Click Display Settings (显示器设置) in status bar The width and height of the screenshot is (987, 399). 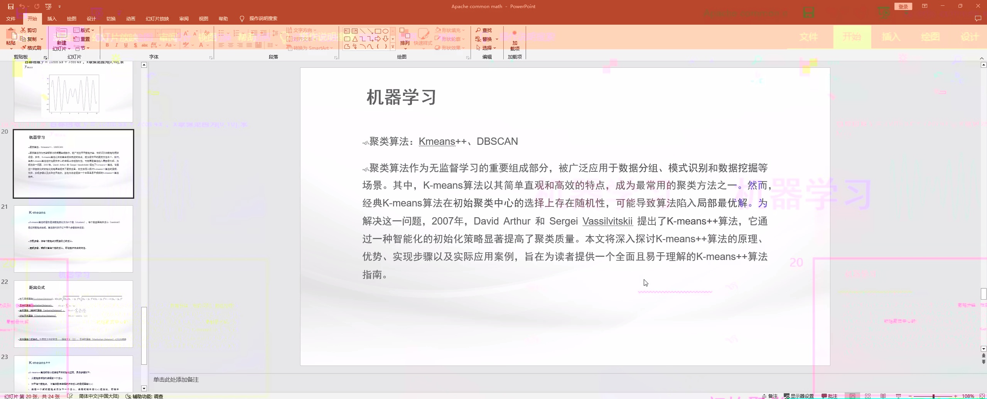click(798, 396)
